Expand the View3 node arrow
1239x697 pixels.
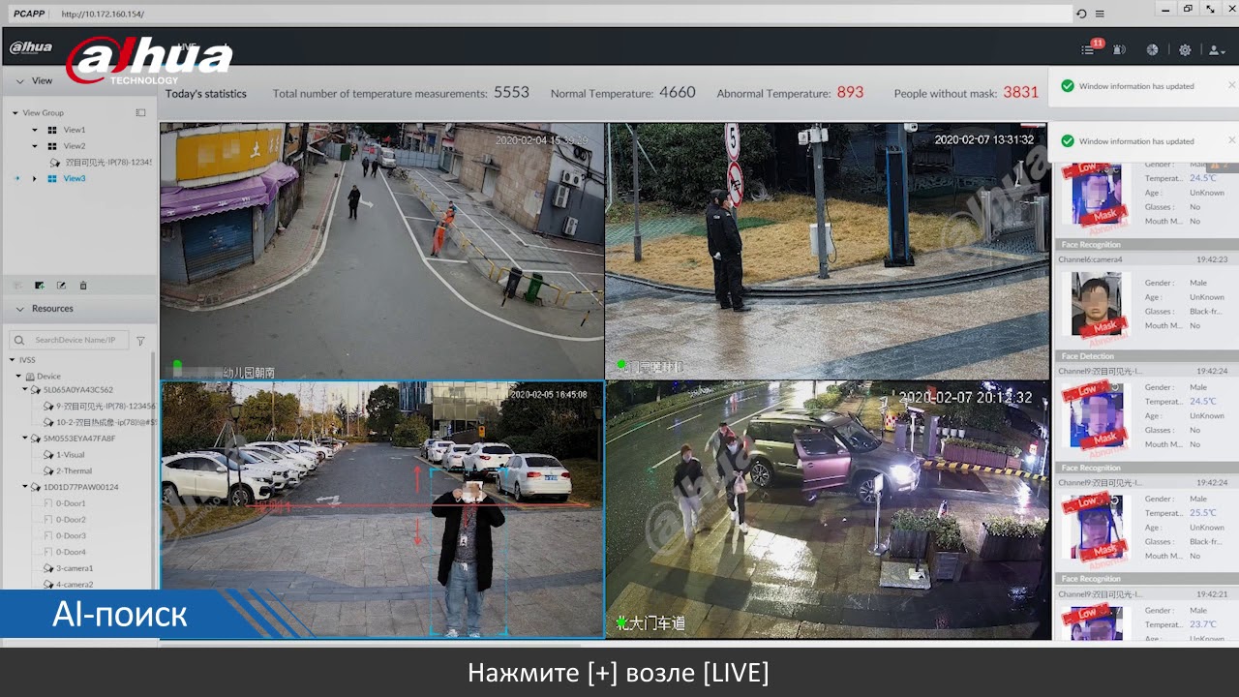[x=35, y=178]
